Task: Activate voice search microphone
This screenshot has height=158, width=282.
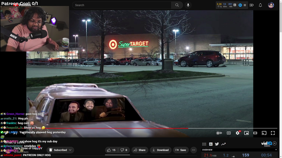Action: (x=188, y=5)
